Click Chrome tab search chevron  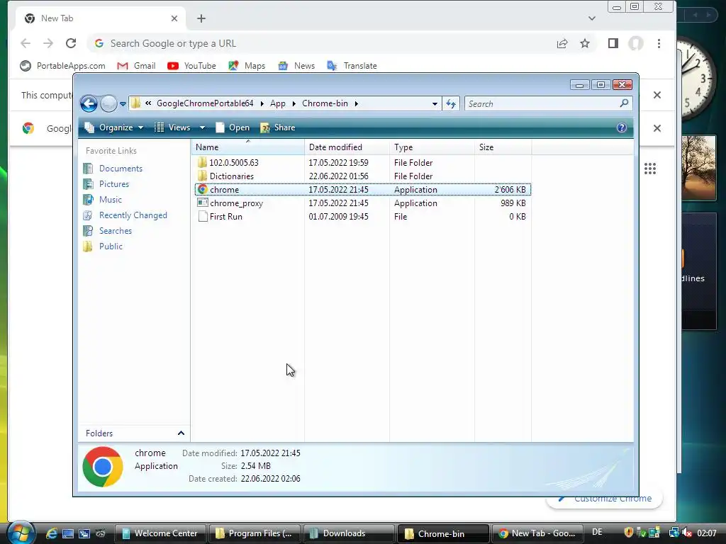coord(592,18)
